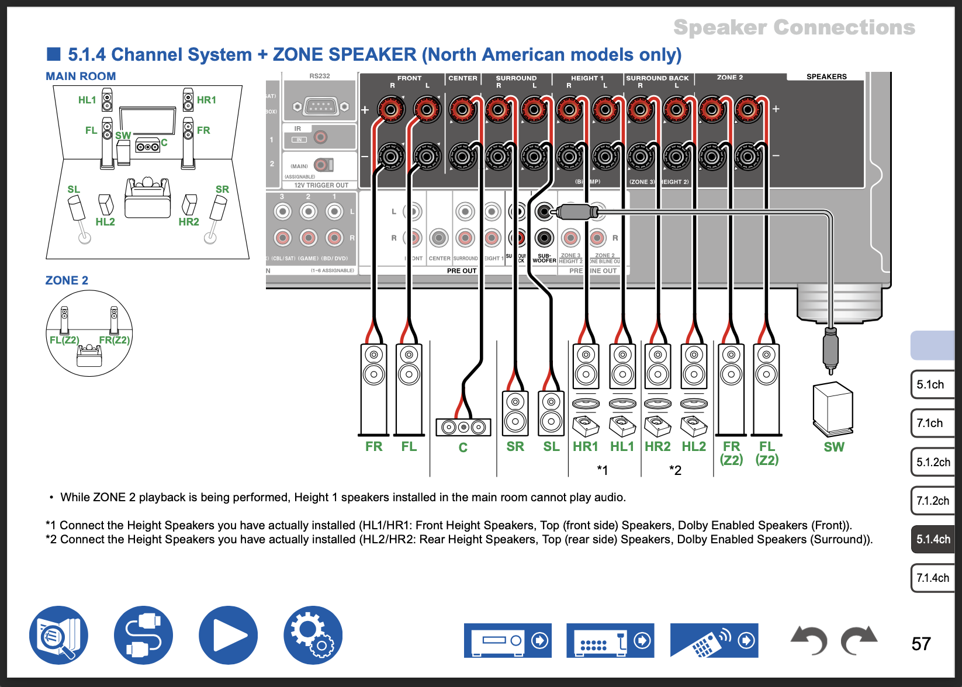The image size is (962, 687).
Task: Click the front panel receiver icon
Action: click(507, 641)
